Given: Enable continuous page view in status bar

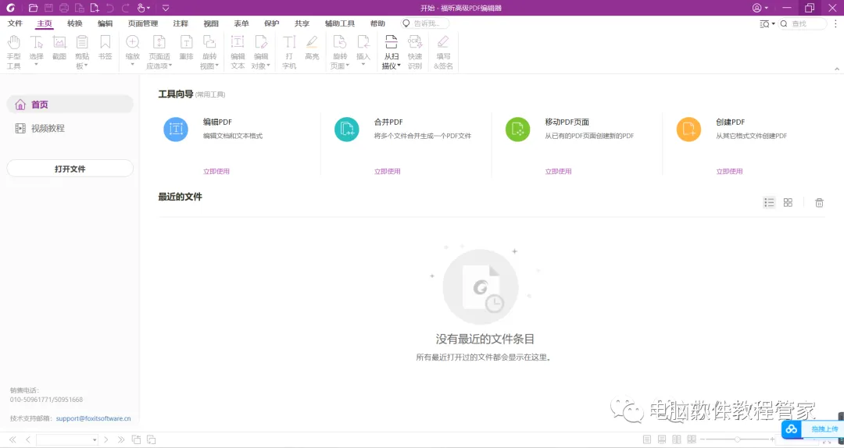Looking at the screenshot, I should pyautogui.click(x=662, y=439).
